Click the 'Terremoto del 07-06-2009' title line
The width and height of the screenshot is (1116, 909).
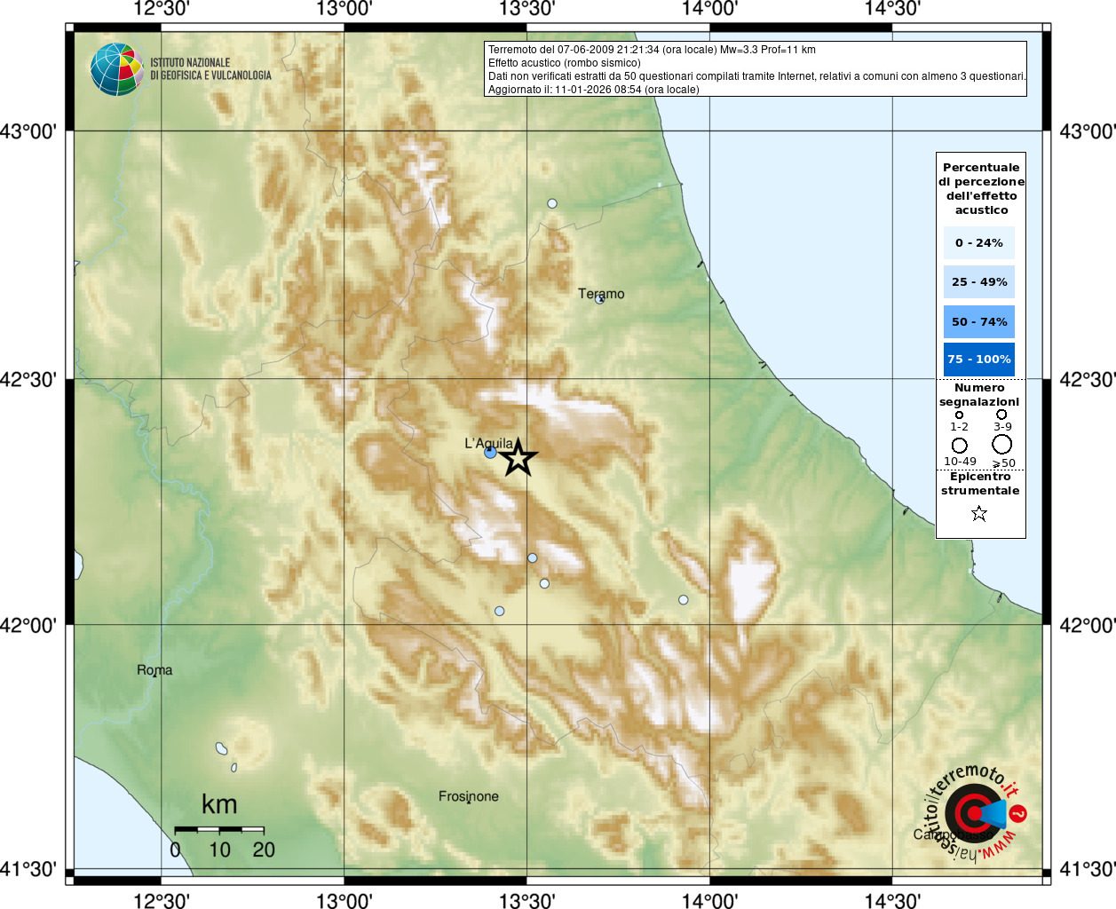[652, 50]
